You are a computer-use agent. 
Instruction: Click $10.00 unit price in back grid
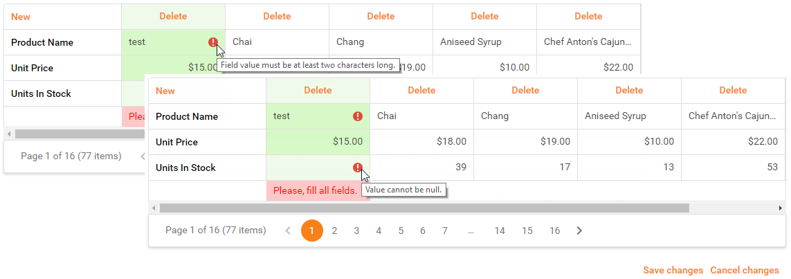click(x=485, y=65)
